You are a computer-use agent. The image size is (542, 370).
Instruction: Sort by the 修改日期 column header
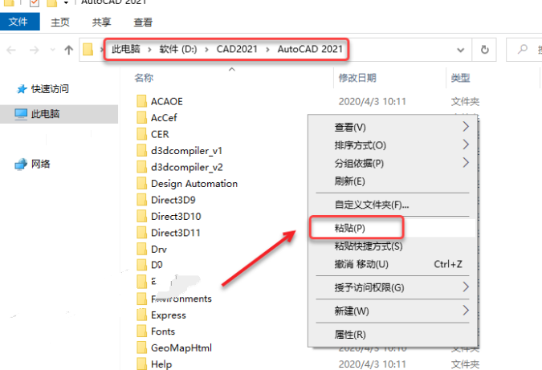(x=357, y=78)
